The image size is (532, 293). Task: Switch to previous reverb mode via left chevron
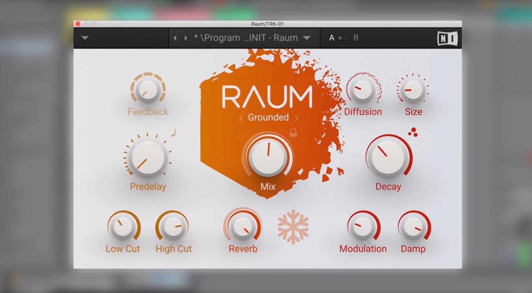click(241, 118)
